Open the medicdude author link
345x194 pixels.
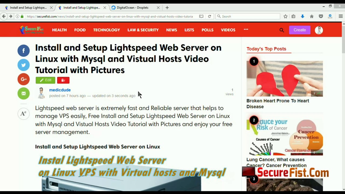coord(60,90)
